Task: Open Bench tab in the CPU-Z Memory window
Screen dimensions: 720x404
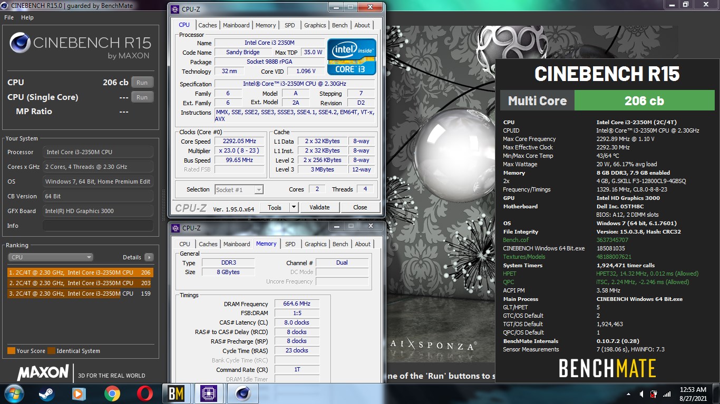Action: pyautogui.click(x=340, y=244)
